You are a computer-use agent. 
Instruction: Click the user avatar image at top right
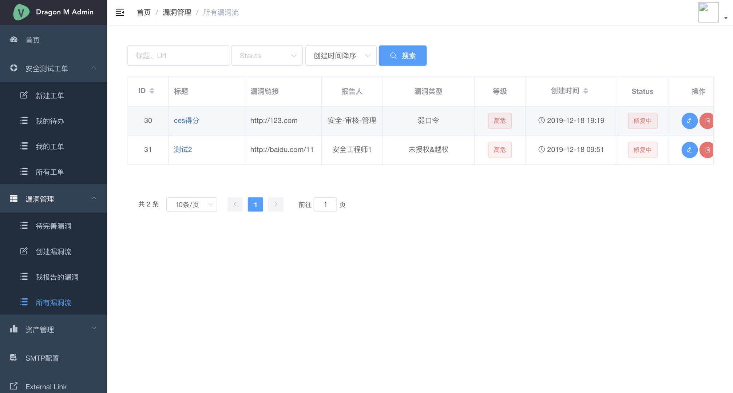click(708, 12)
